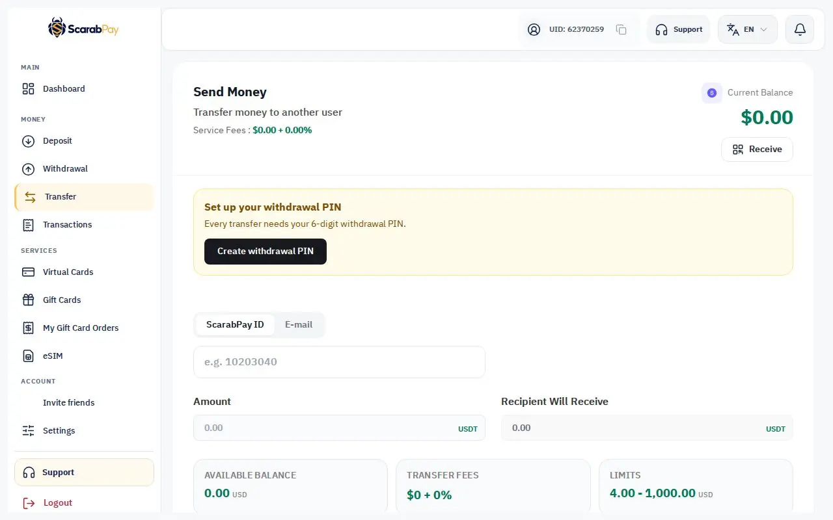Switch to the E-mail tab

pyautogui.click(x=299, y=324)
